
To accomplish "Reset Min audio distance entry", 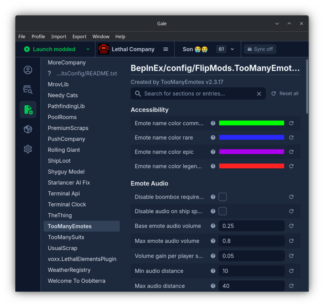I will click(291, 271).
